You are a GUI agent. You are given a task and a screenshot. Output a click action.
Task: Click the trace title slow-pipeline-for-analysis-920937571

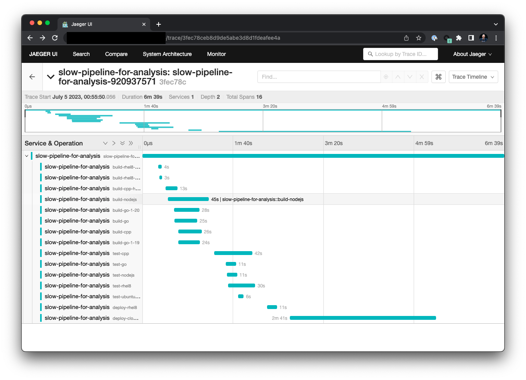tap(145, 77)
